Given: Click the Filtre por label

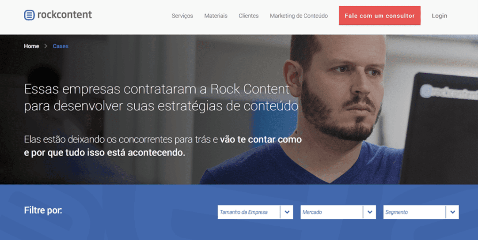Looking at the screenshot, I should pos(43,210).
